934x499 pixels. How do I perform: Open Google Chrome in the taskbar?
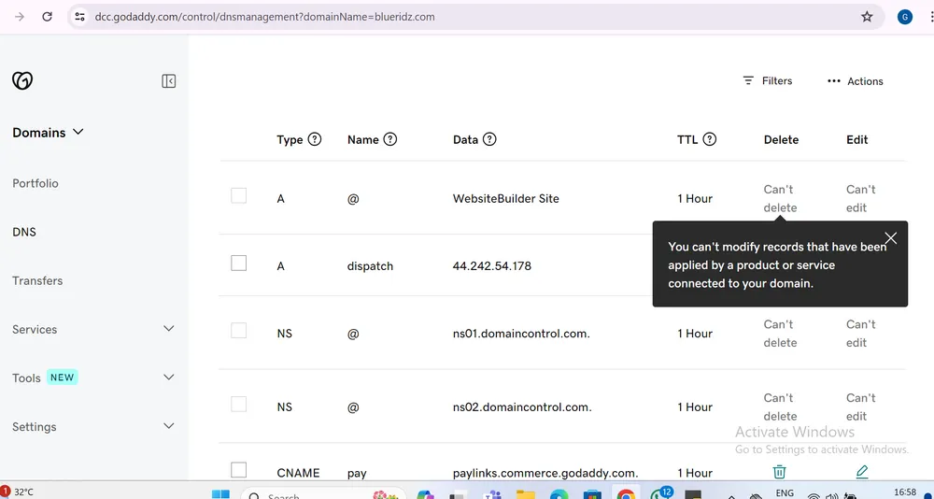626,494
